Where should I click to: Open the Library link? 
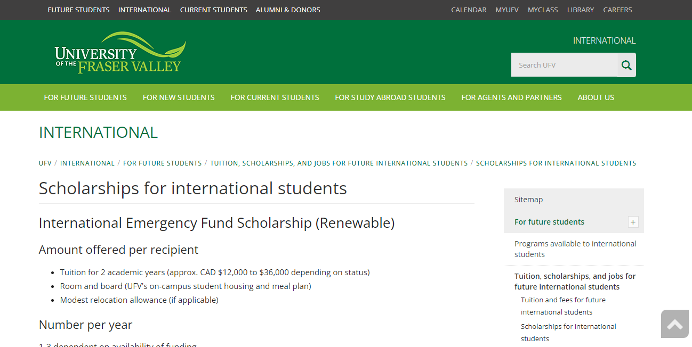click(581, 10)
